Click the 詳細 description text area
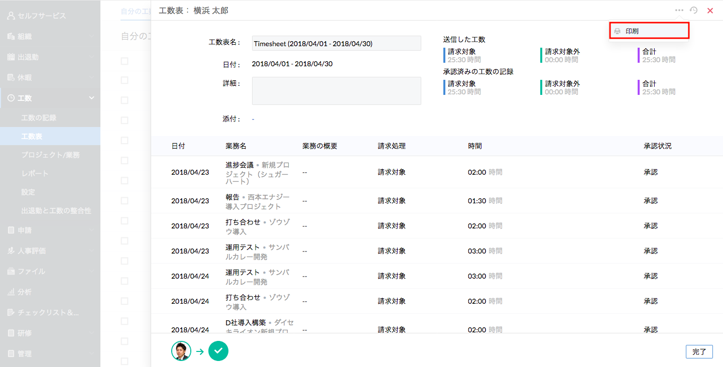Viewport: 723px width, 367px height. point(336,91)
